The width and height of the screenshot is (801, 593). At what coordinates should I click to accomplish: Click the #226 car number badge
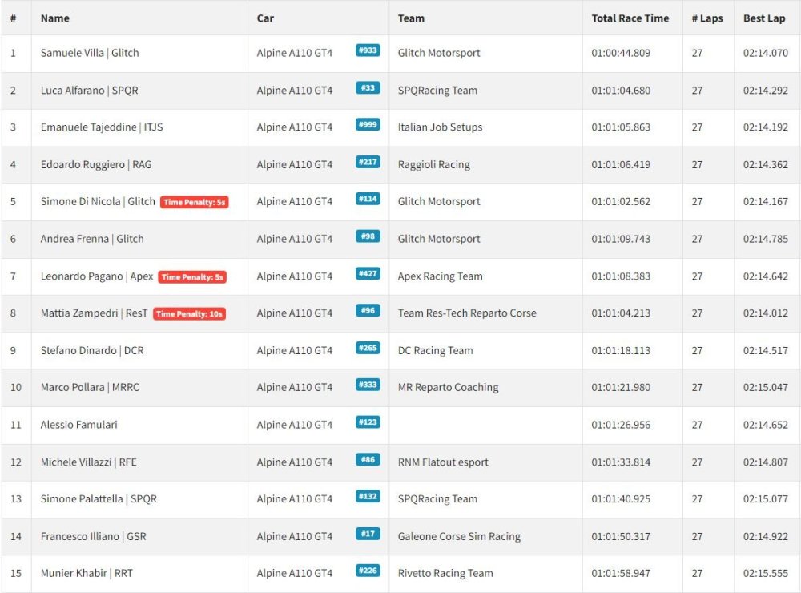click(x=368, y=571)
